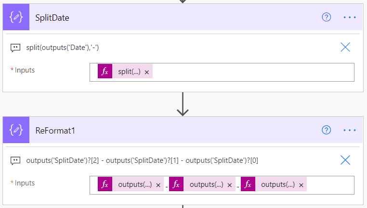Dismiss the SplitDate comment with X
367x208 pixels.
click(345, 47)
